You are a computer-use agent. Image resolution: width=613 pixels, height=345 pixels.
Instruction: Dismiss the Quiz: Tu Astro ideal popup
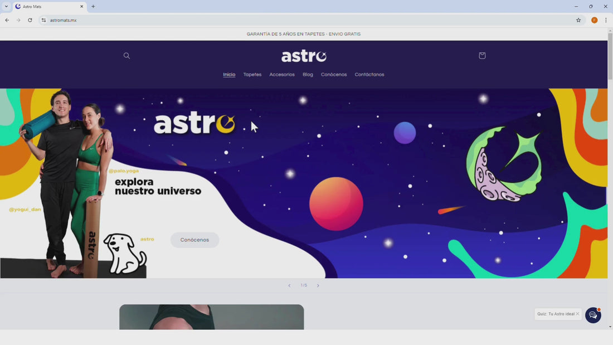[577, 314]
